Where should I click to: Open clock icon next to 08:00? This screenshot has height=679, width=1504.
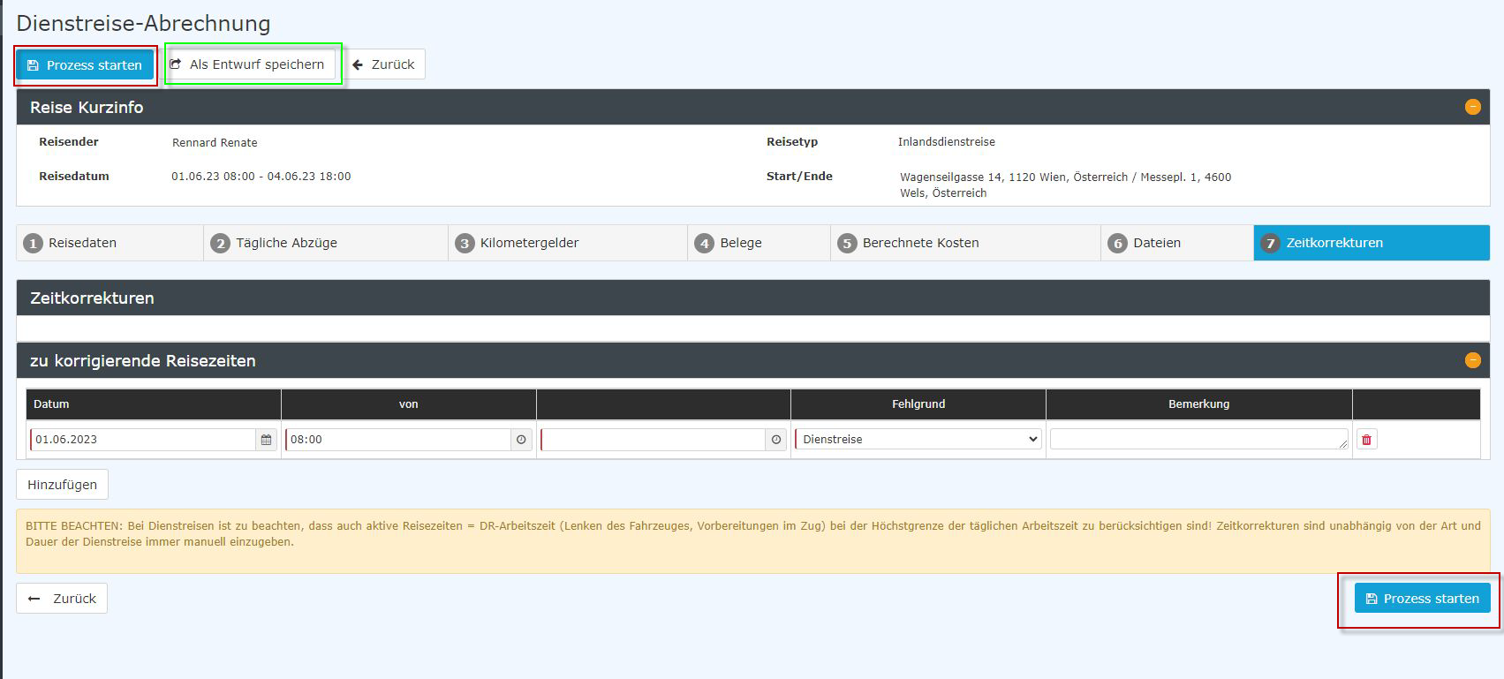click(521, 440)
